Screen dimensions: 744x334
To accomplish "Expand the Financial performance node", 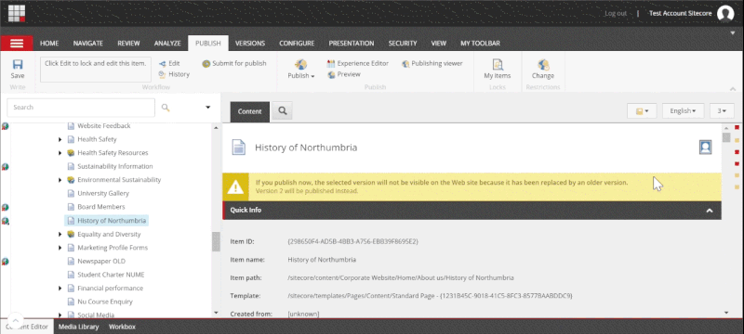I will point(60,289).
